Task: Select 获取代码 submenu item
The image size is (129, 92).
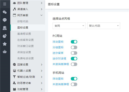Action: tap(28, 21)
